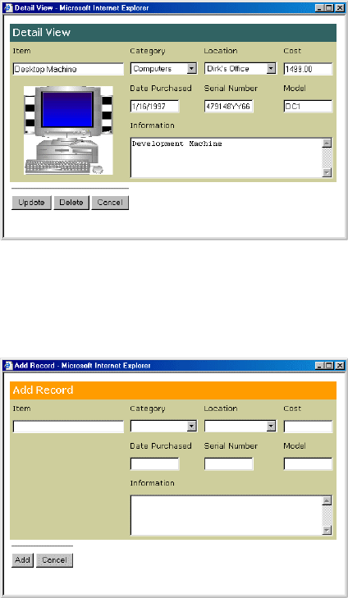Image resolution: width=348 pixels, height=598 pixels.
Task: Click Cancel in the Add Record window
Action: click(54, 560)
